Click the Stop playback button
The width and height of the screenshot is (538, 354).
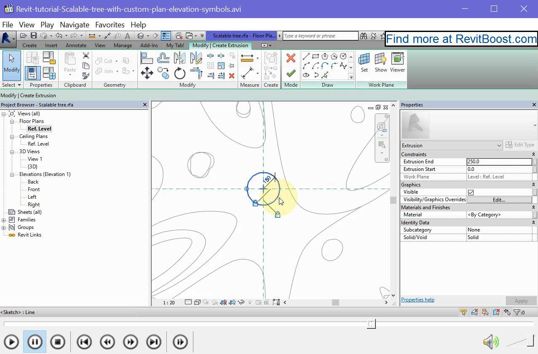pos(58,342)
